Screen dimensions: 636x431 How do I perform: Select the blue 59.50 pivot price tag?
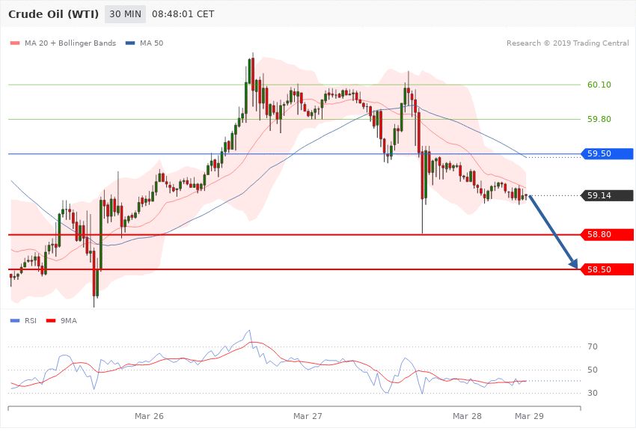[x=608, y=154]
